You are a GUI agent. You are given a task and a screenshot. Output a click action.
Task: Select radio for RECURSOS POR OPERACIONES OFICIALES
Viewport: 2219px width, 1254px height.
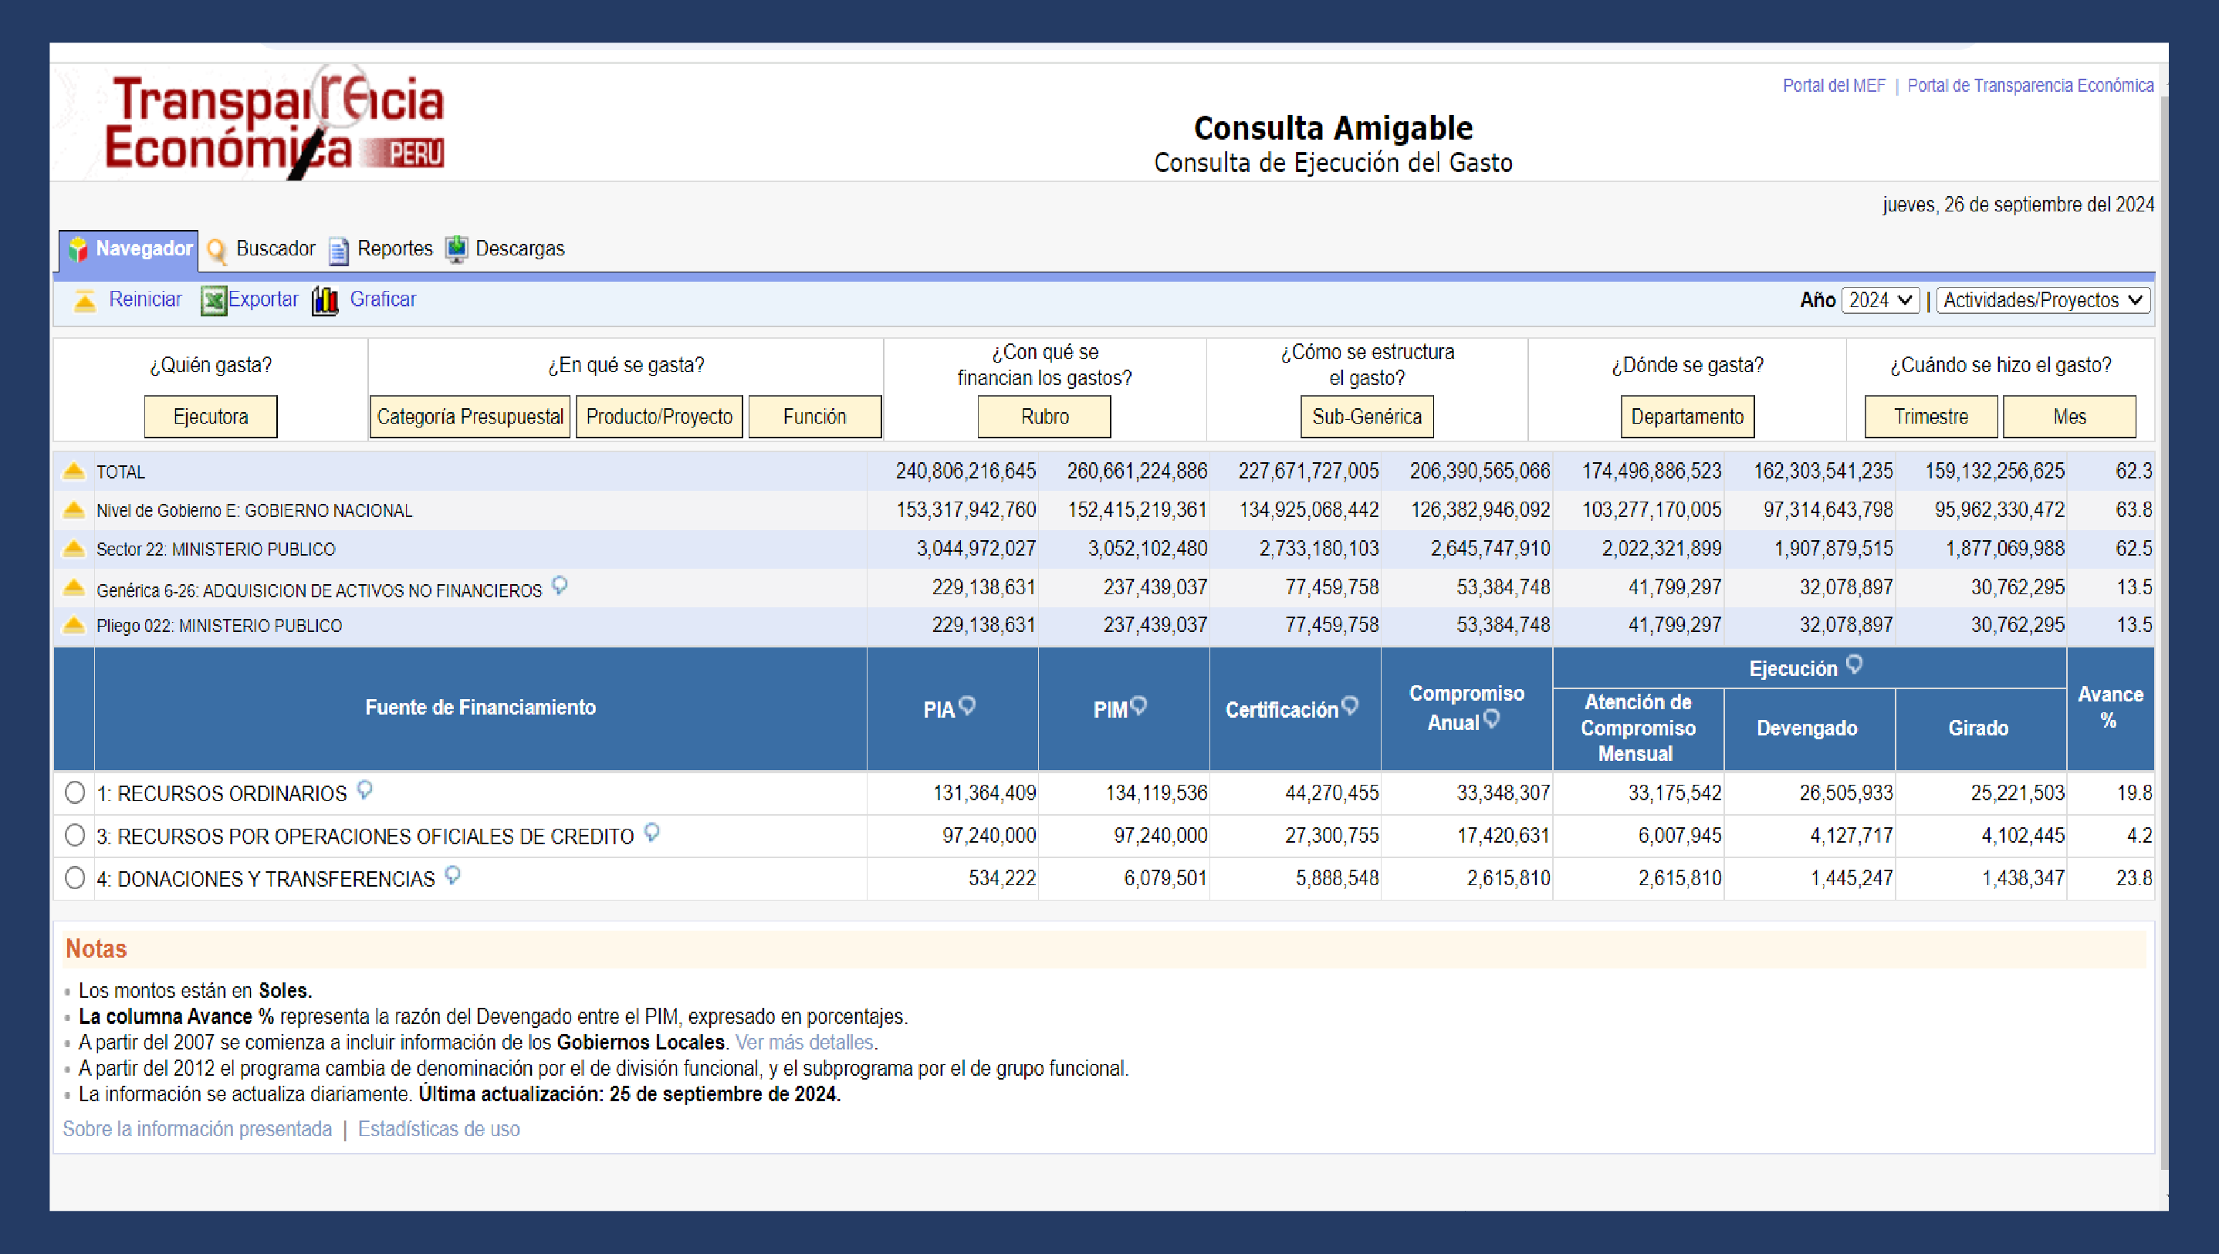[75, 836]
